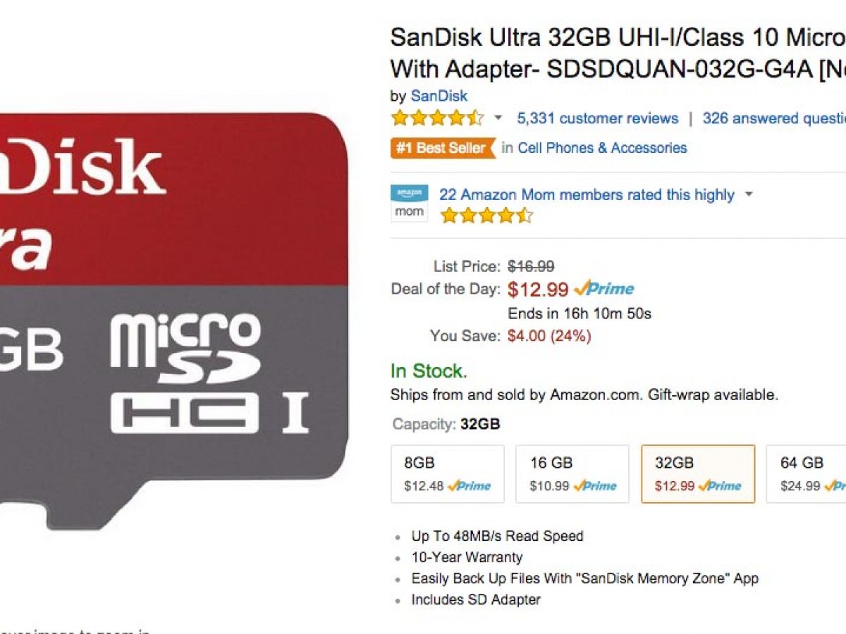Click the product star rating icons
The width and height of the screenshot is (846, 634).
tap(437, 118)
